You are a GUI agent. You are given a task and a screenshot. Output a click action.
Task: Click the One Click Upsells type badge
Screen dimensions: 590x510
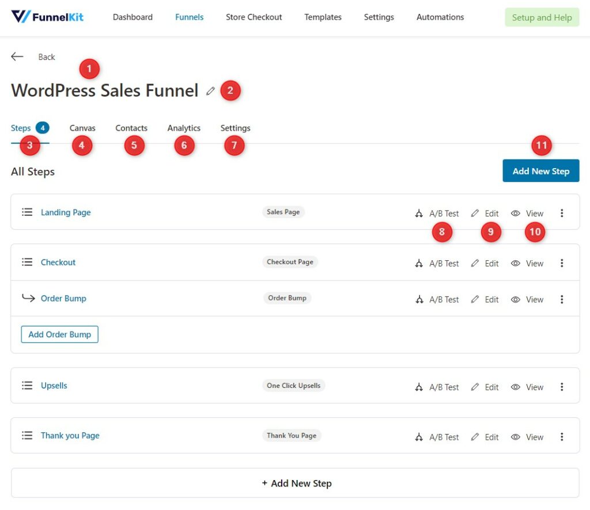293,385
